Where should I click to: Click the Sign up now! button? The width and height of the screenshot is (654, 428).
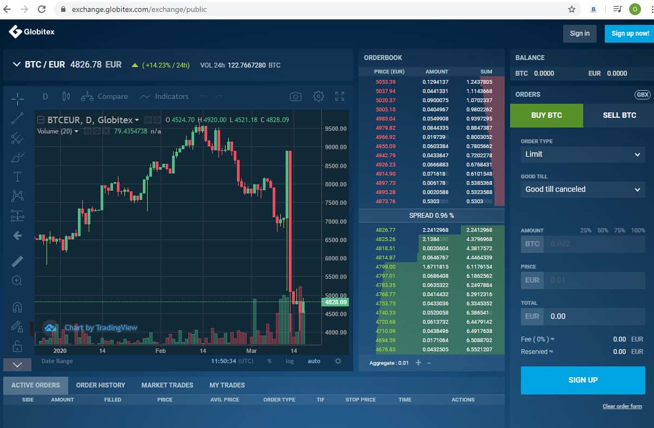click(630, 34)
